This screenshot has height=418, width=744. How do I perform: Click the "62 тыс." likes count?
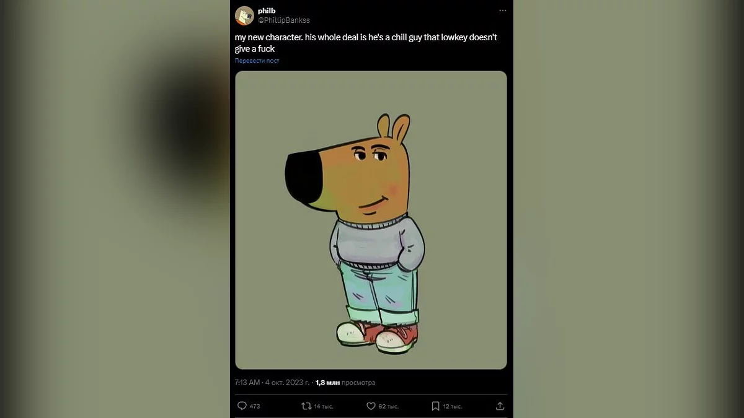click(388, 406)
